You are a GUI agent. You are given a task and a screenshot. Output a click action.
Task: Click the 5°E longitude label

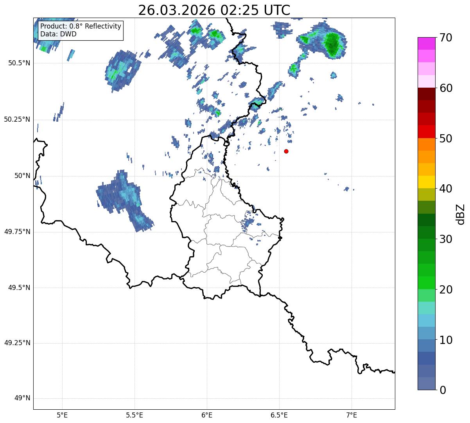[x=62, y=416]
